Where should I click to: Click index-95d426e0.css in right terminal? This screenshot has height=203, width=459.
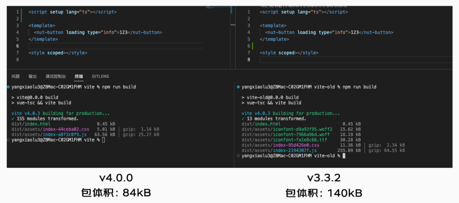[x=296, y=145]
